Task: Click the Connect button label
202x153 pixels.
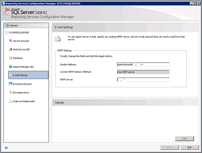Action: 14,25
